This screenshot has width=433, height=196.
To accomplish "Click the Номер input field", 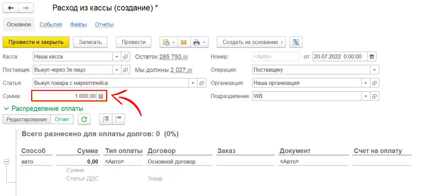I will (275, 57).
